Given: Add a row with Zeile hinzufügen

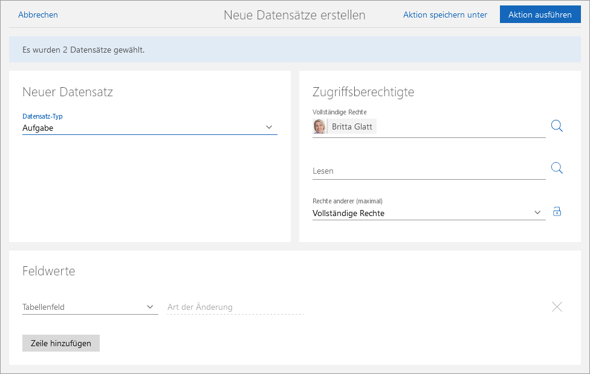Looking at the screenshot, I should (x=61, y=343).
